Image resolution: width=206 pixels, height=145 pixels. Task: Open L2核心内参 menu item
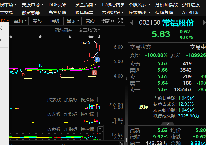click(114, 5)
